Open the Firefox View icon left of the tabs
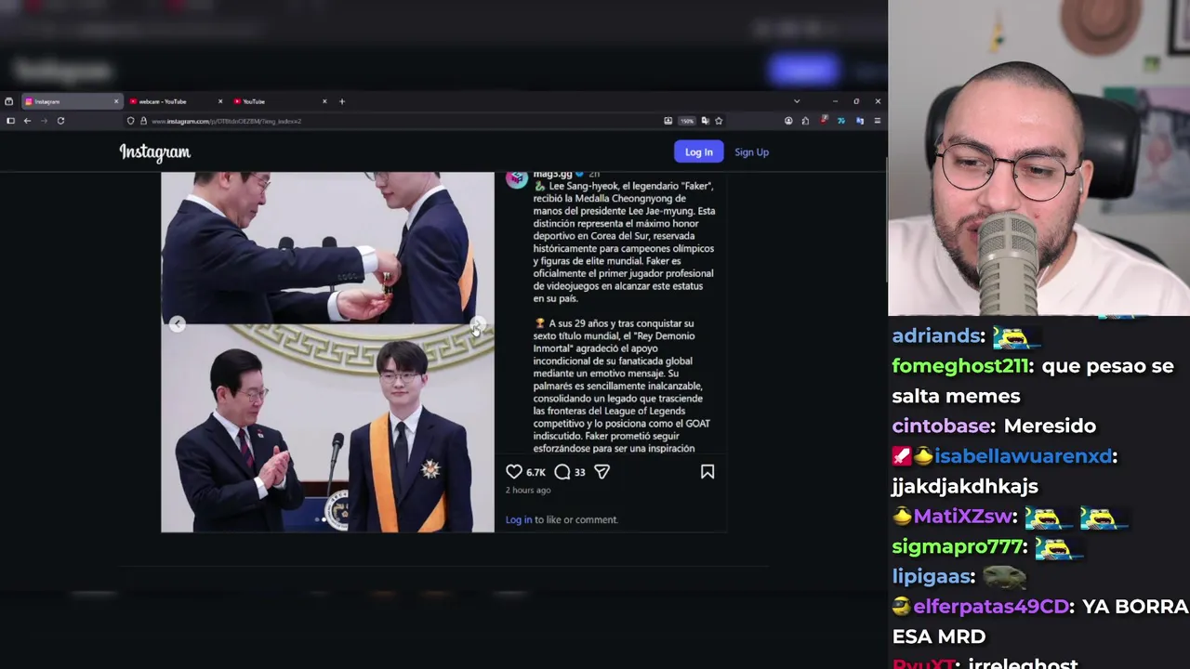1190x669 pixels. click(x=9, y=101)
